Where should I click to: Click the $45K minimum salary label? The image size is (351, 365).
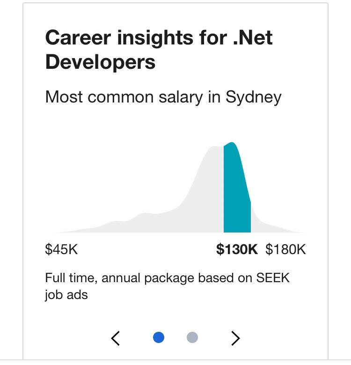point(61,249)
